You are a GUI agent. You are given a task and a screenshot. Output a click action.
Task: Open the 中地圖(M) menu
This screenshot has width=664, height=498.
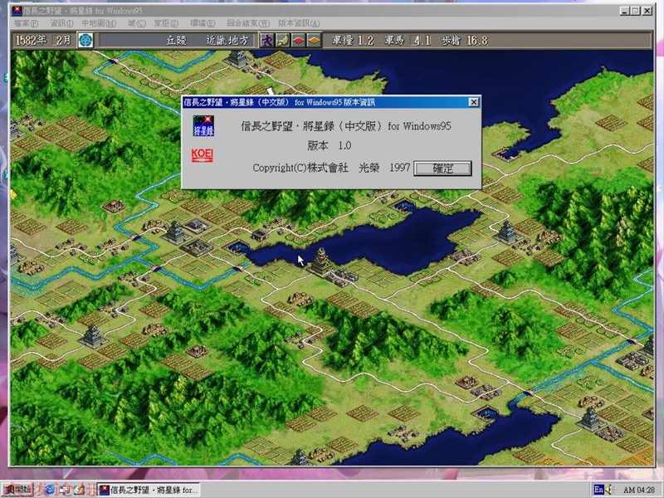point(99,23)
